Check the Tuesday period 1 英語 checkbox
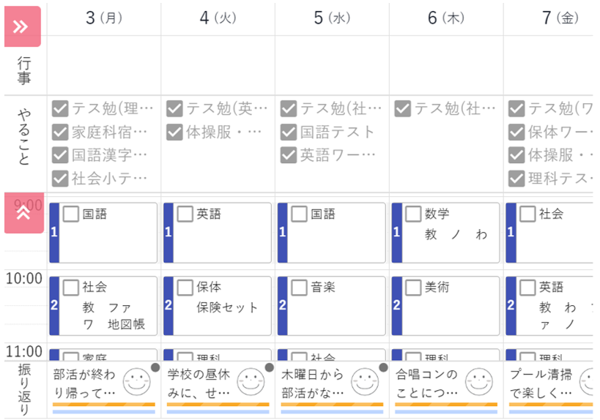 point(185,214)
